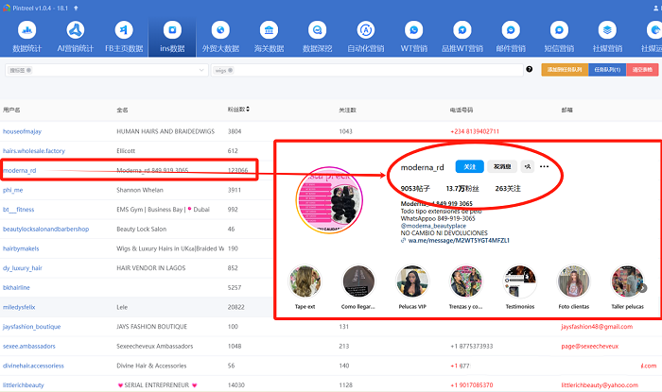Screen dimensions: 662x392
Task: Open the FB主页数据 module icon
Action: pos(124,30)
